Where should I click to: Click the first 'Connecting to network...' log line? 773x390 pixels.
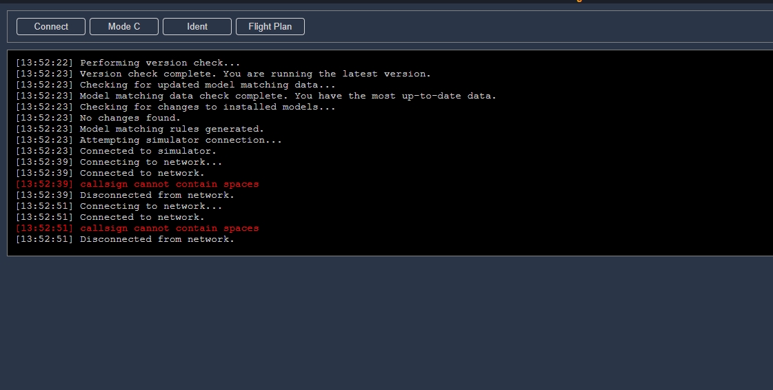coord(151,162)
